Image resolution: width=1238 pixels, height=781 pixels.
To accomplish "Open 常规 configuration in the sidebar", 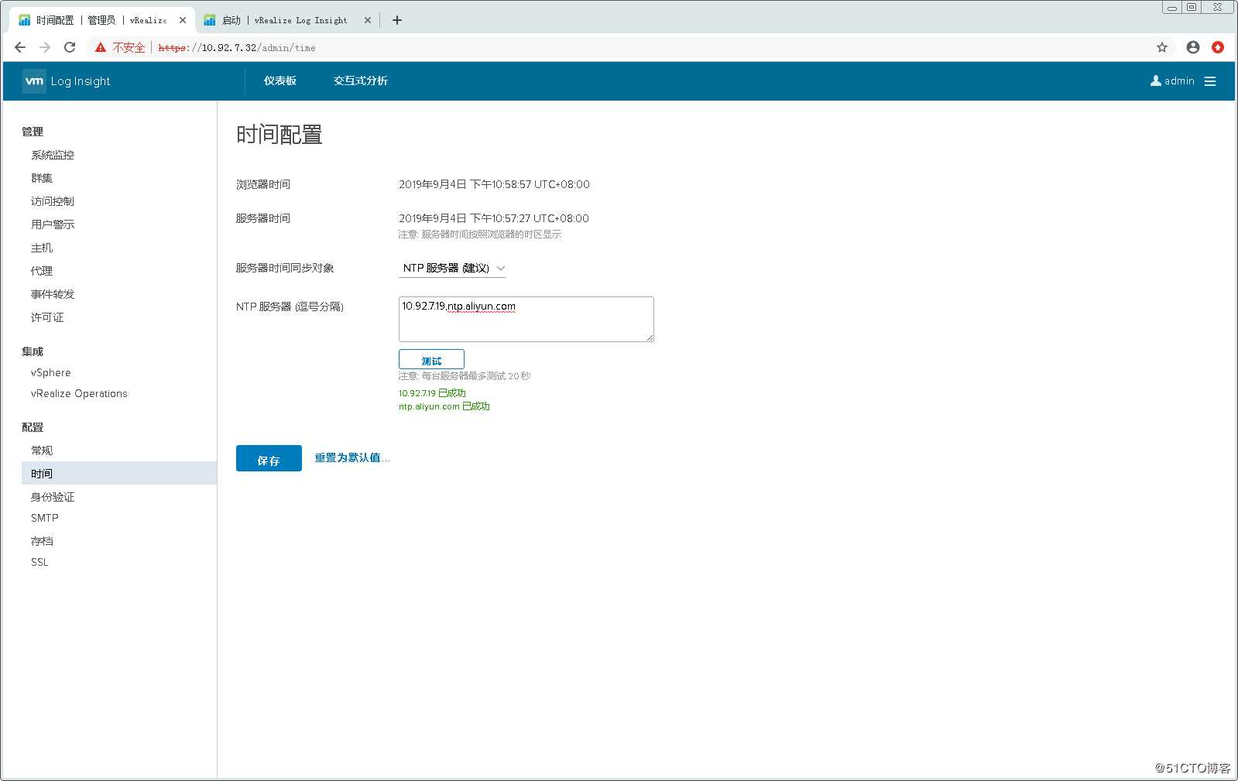I will (42, 450).
